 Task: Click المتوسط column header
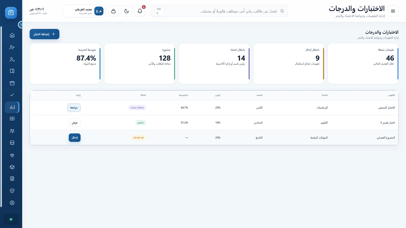point(183,95)
